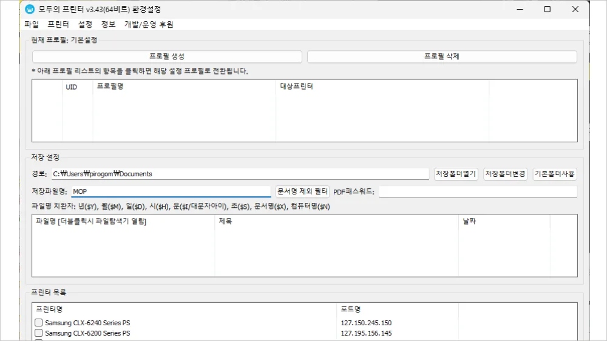This screenshot has width=607, height=341.
Task: Click the 프로필명 column header
Action: point(185,87)
